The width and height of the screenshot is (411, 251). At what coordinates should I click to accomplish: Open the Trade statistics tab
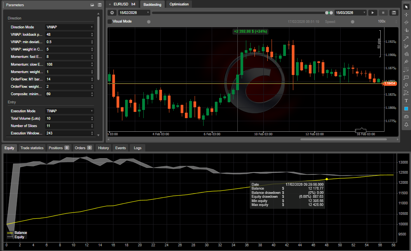pos(32,148)
